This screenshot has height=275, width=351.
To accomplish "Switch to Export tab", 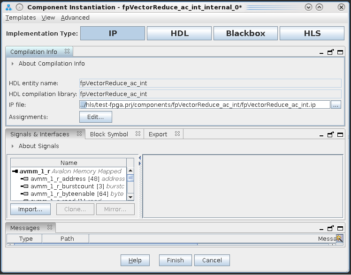I will [158, 134].
